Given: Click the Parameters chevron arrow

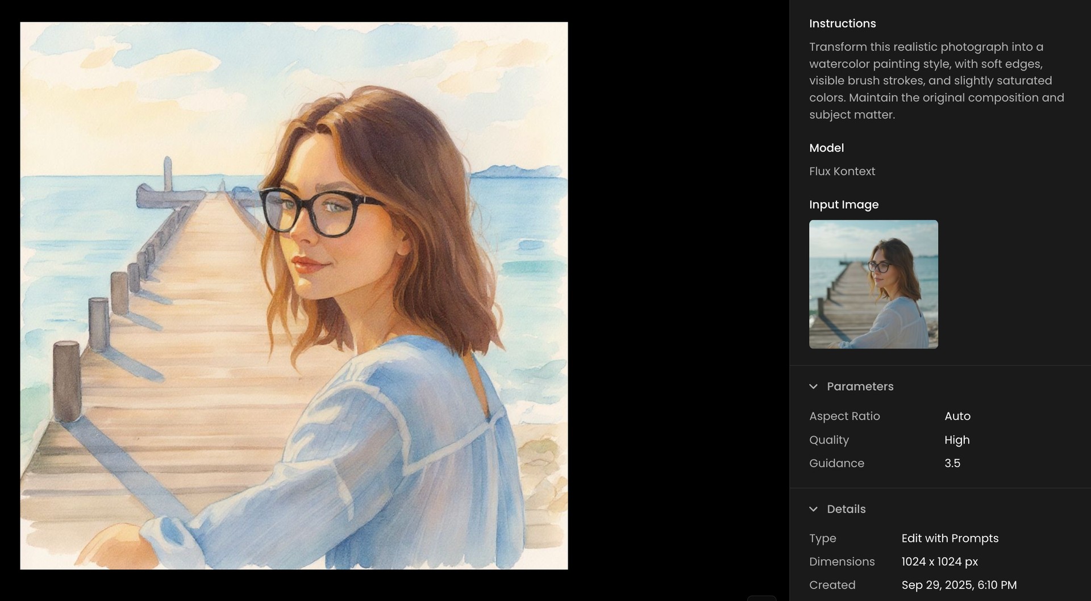Looking at the screenshot, I should click(814, 386).
